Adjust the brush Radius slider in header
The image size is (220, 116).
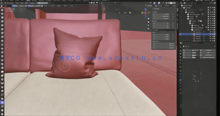pos(18,6)
